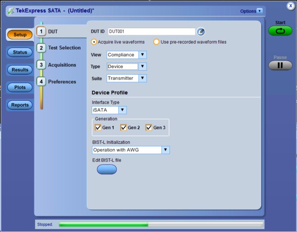Image resolution: width=297 pixels, height=232 pixels.
Task: Toggle the Gen 2 checkbox
Action: click(x=124, y=127)
